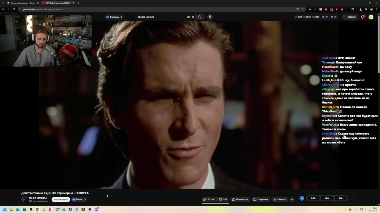This screenshot has width=380, height=213.
Task: Click the blue vidIQ logo beside the 6.3% score
Action: tap(302, 198)
